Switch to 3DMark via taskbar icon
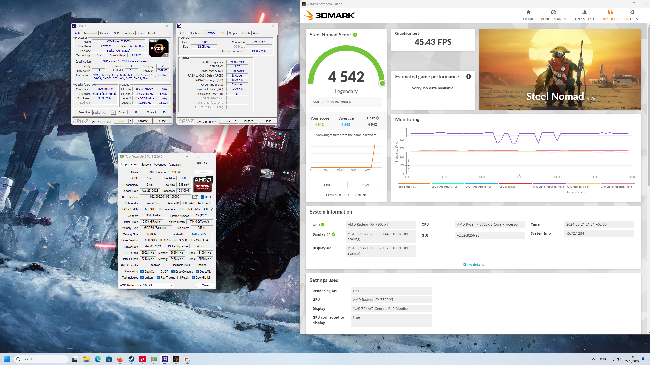Viewport: 650px width, 365px height. point(176,359)
